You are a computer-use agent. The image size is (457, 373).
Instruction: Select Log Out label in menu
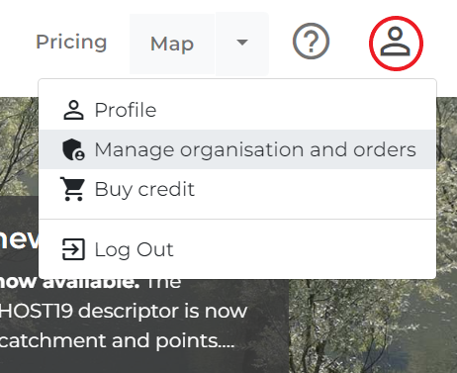(x=134, y=249)
